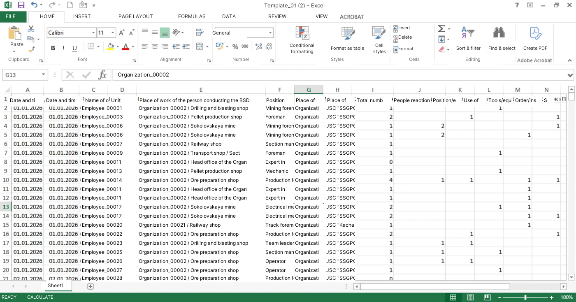Toggle italic formatting
Viewport: 576px width, 302px height.
(x=63, y=48)
